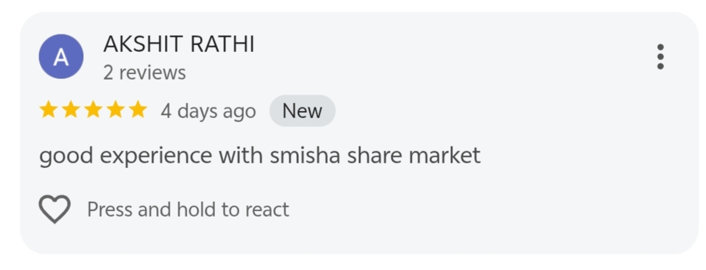
Task: Click the heart react icon
Action: coord(54,210)
